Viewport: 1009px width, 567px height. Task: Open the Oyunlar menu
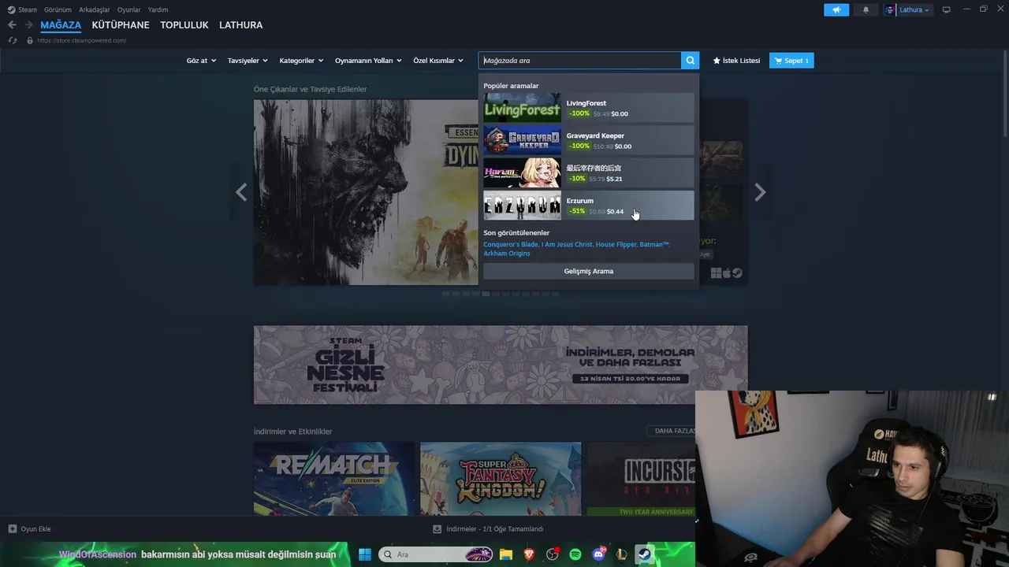point(129,9)
